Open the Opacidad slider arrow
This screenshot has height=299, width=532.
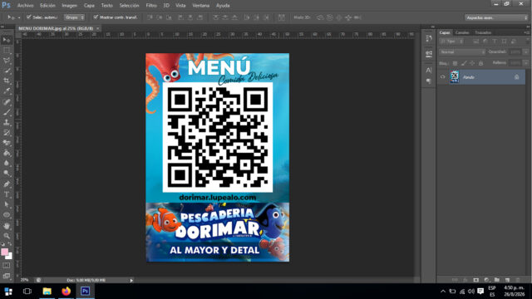[x=526, y=51]
